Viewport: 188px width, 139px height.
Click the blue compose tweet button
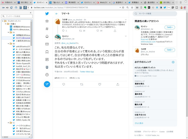tap(47, 84)
